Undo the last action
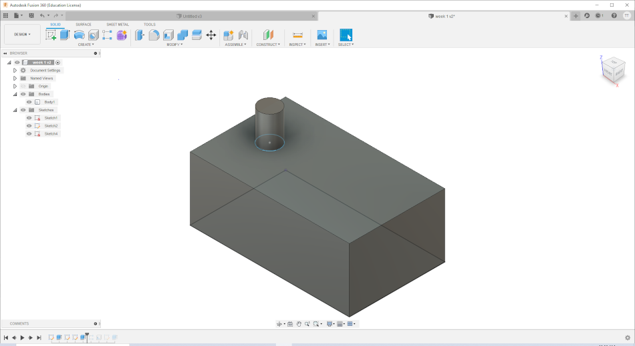 tap(42, 16)
